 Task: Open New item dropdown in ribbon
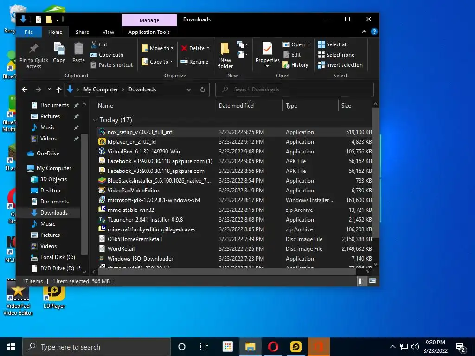(x=242, y=45)
